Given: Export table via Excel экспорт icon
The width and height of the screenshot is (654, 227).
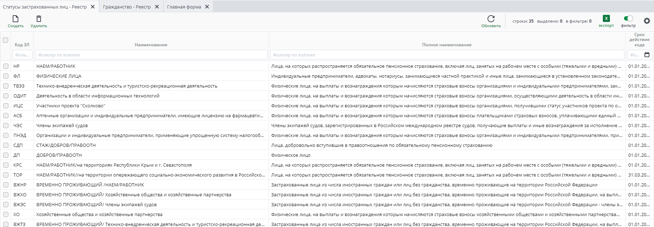Looking at the screenshot, I should [606, 19].
